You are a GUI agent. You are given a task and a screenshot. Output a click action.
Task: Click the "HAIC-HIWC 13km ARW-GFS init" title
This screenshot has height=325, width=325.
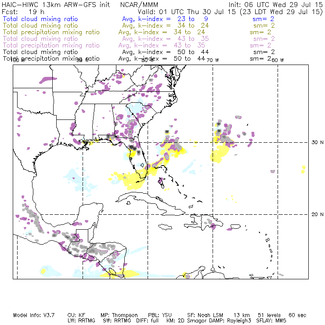point(56,4)
